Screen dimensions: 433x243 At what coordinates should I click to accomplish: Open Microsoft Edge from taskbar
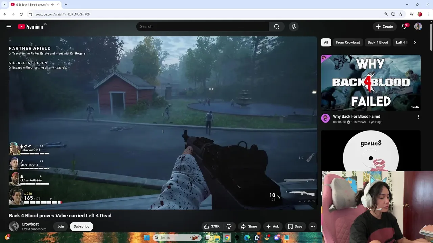click(247, 238)
